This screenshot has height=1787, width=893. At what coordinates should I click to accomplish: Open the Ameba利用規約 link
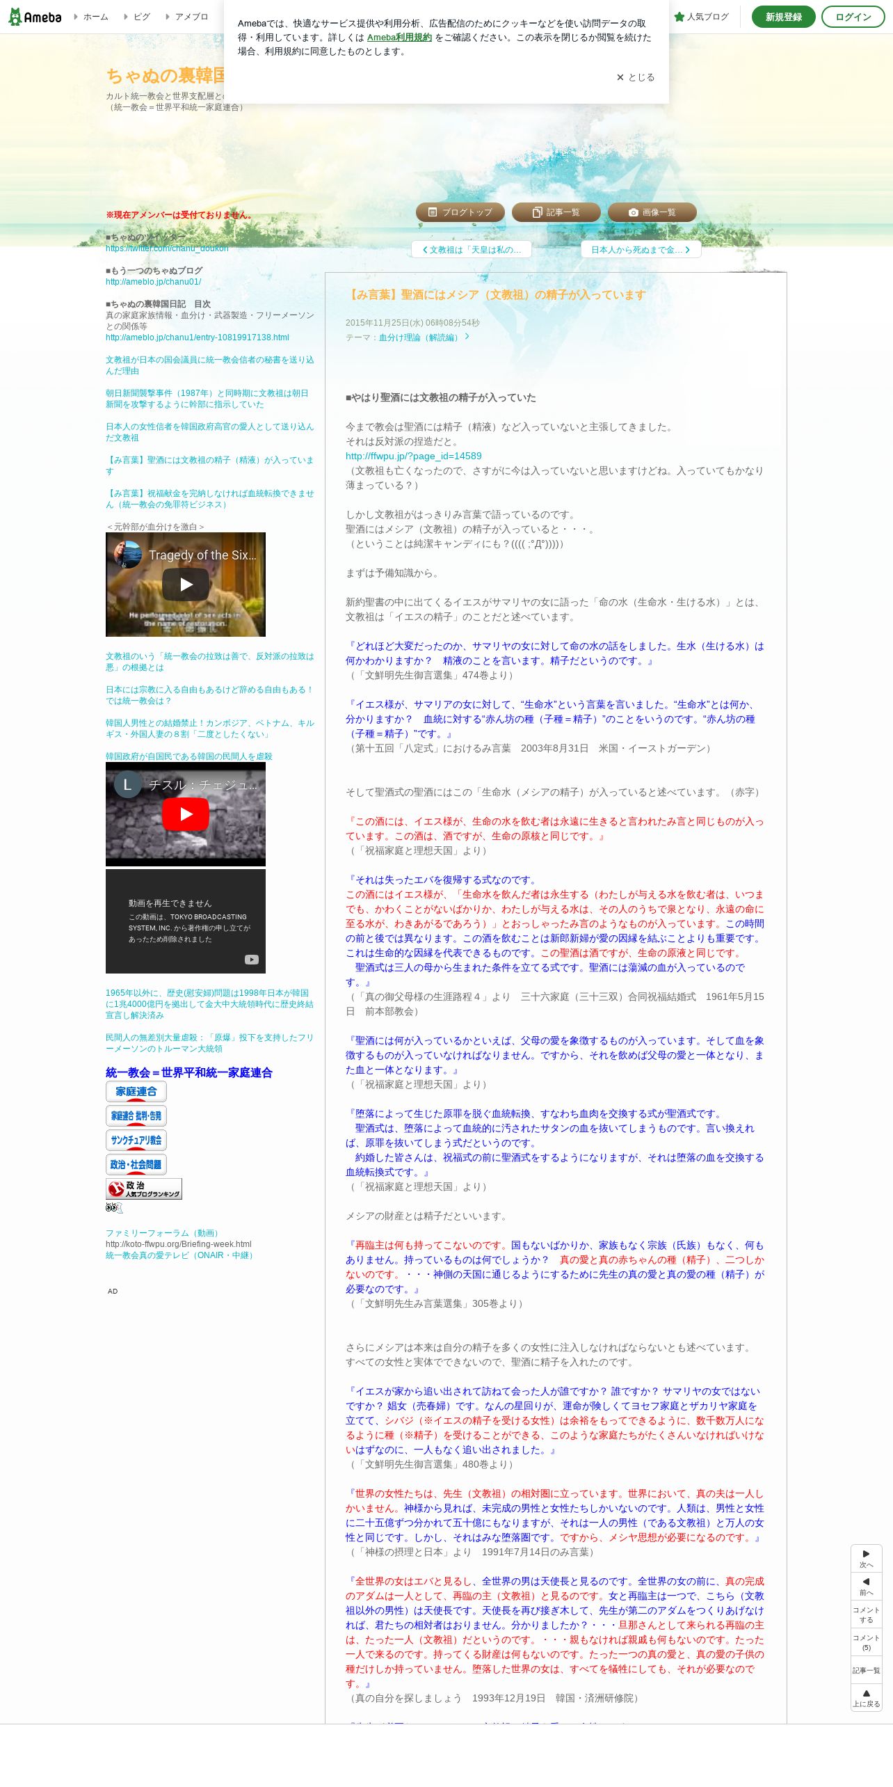pos(399,38)
